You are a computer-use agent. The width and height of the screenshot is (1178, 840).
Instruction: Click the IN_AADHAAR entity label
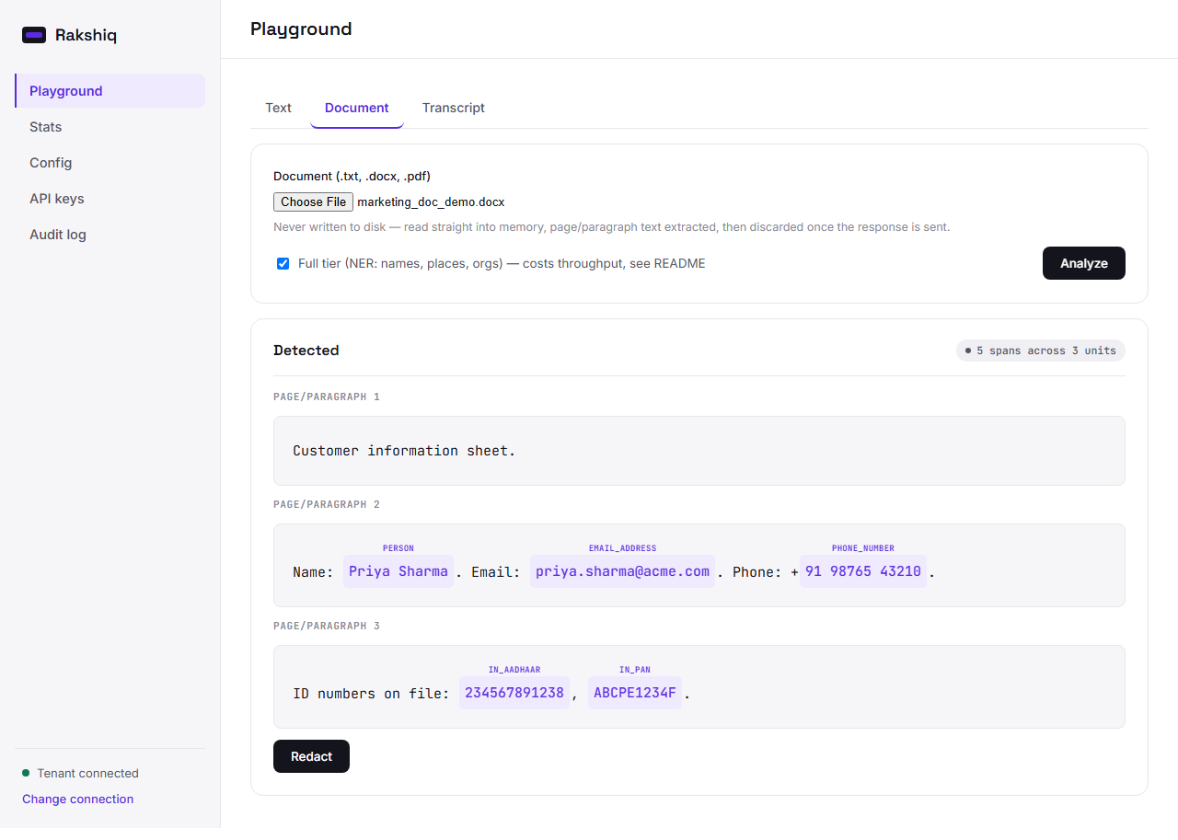[x=514, y=670]
